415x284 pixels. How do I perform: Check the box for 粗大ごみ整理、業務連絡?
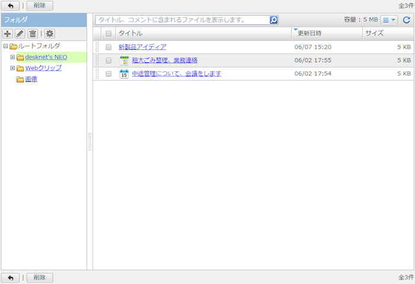(108, 60)
